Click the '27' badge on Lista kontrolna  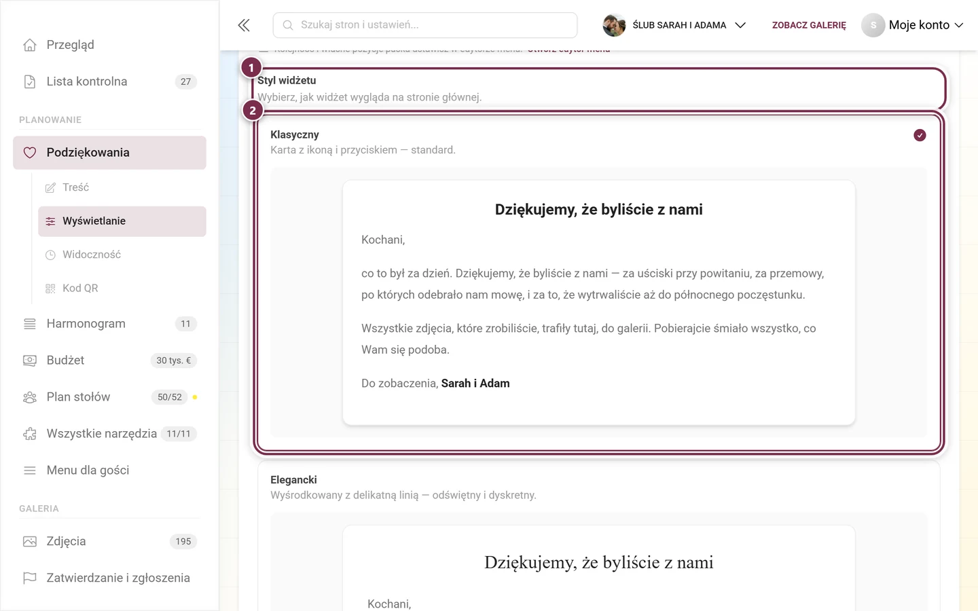pos(186,81)
